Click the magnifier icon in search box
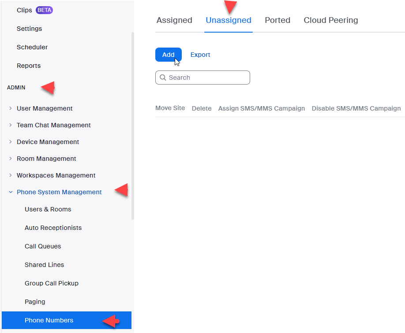The height and width of the screenshot is (333, 405). [x=163, y=78]
